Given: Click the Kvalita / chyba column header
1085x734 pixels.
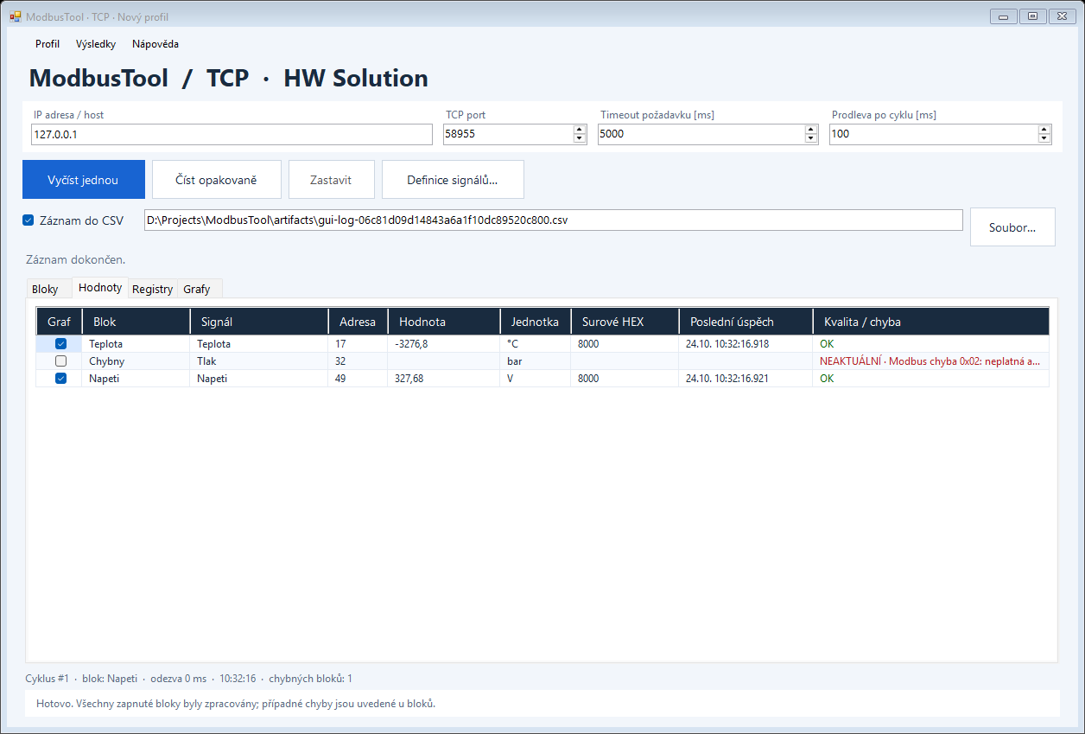Looking at the screenshot, I should 930,322.
